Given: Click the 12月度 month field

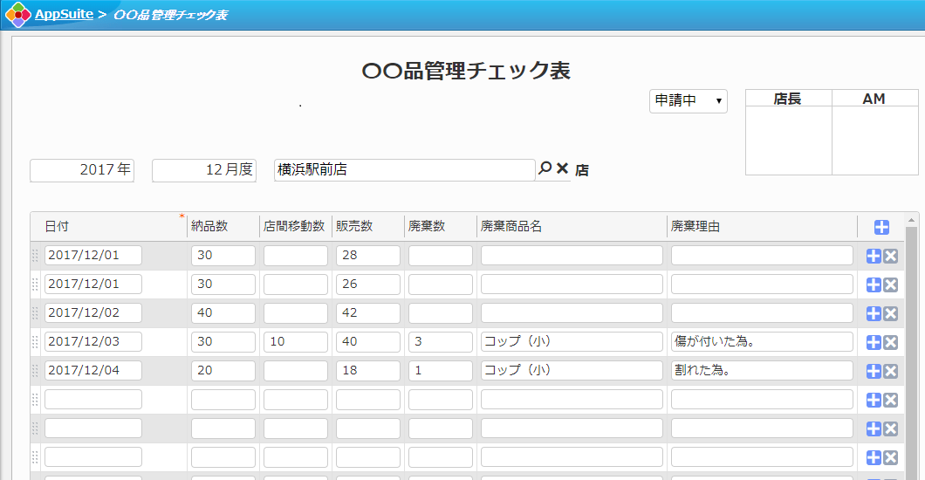Looking at the screenshot, I should (204, 170).
